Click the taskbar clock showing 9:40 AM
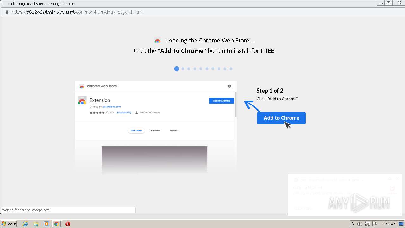 click(389, 224)
